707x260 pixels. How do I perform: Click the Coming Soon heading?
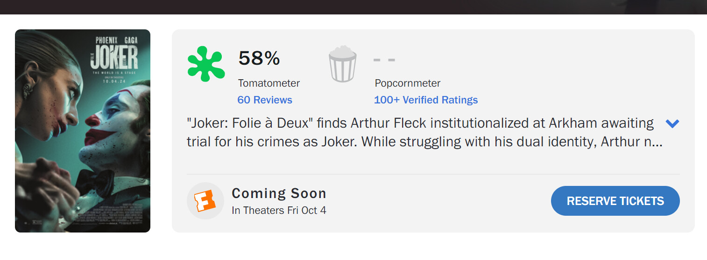pos(279,193)
